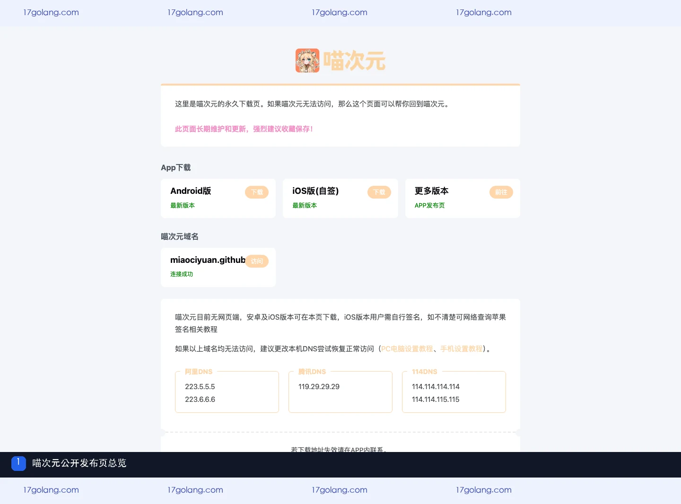Click the miaociyuan.github domain name
Viewport: 681px width, 504px height.
click(x=208, y=260)
